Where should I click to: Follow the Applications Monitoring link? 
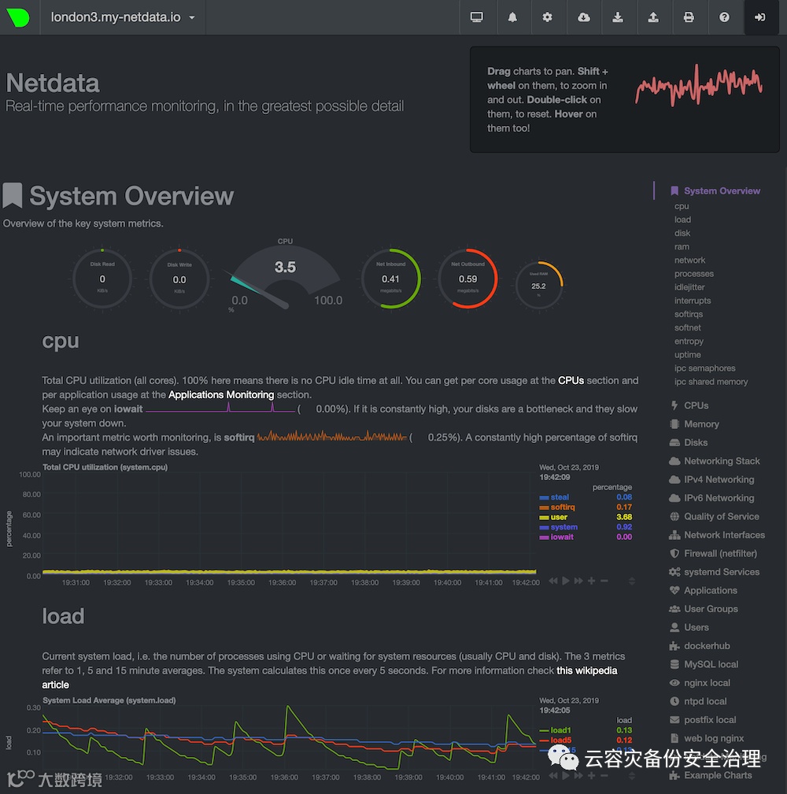tap(221, 394)
